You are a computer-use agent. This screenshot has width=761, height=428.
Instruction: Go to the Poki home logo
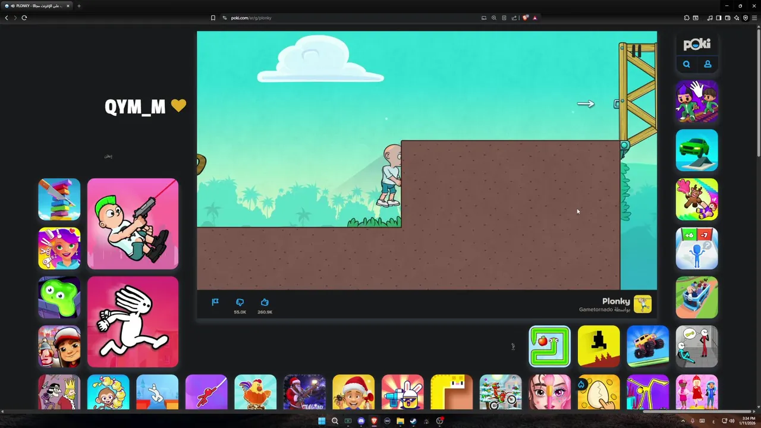point(697,45)
